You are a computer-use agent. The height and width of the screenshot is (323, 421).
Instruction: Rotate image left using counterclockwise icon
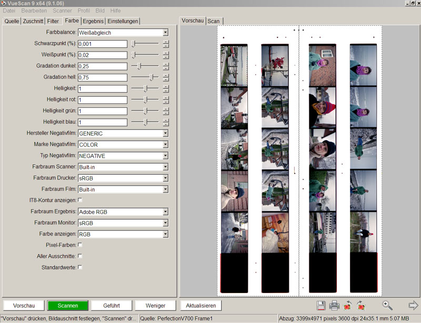click(347, 305)
